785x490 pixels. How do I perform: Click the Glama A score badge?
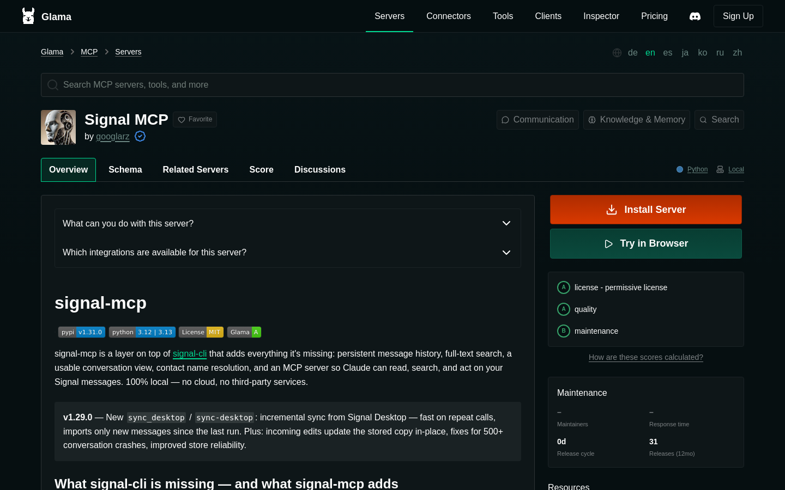point(244,332)
